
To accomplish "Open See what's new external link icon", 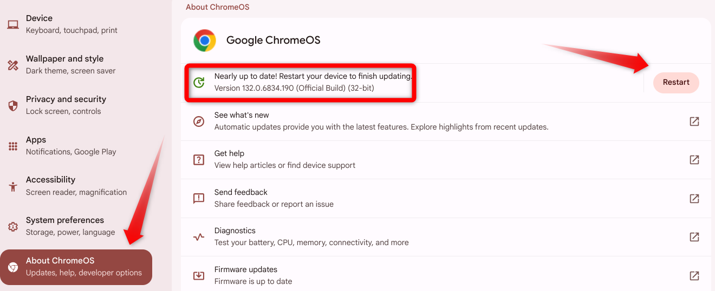I will point(694,121).
